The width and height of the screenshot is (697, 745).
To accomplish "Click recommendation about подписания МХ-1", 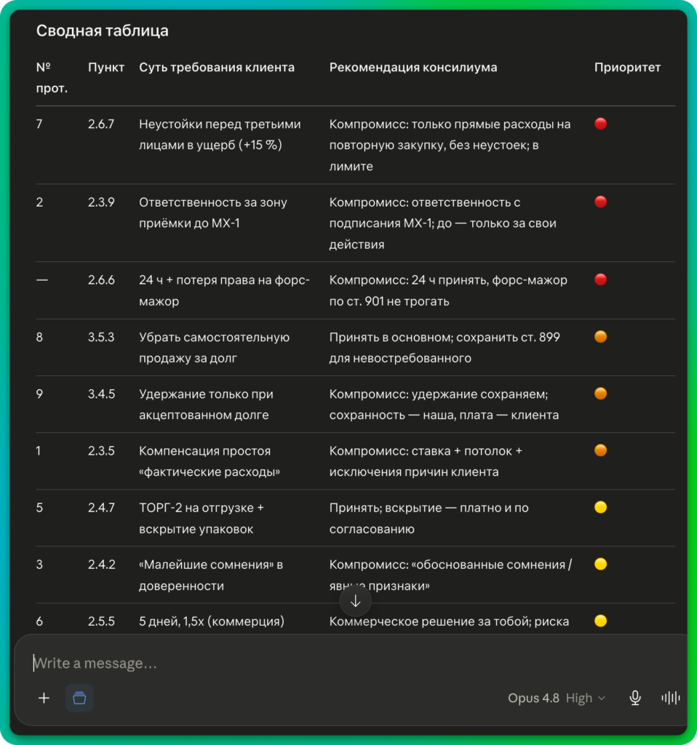I will click(x=443, y=223).
